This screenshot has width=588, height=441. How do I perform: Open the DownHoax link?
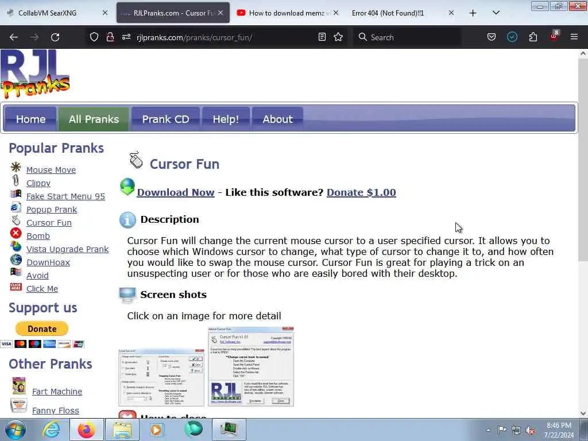[x=48, y=262]
